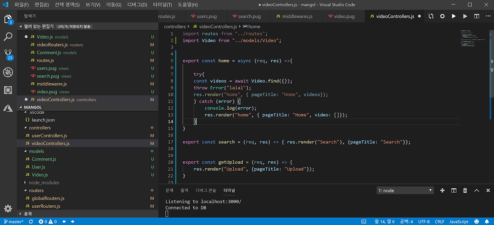
Task: Collapse the controllers folder in explorer
Action: [39, 128]
